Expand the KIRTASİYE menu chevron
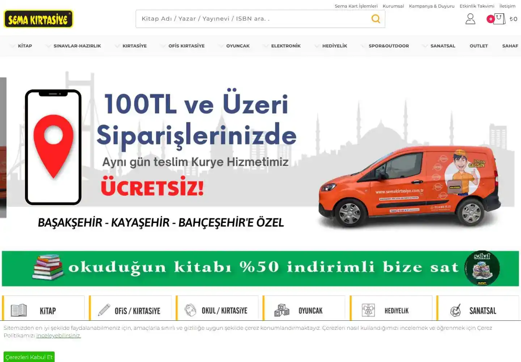Image resolution: width=521 pixels, height=362 pixels. [x=117, y=46]
